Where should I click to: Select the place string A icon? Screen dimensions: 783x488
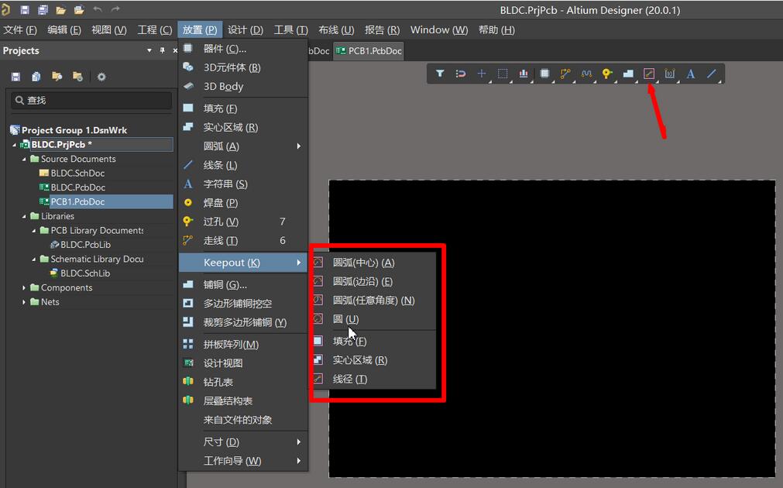(691, 74)
